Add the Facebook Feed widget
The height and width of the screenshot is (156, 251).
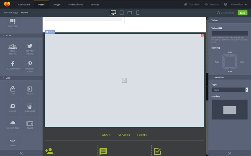[x=13, y=66]
